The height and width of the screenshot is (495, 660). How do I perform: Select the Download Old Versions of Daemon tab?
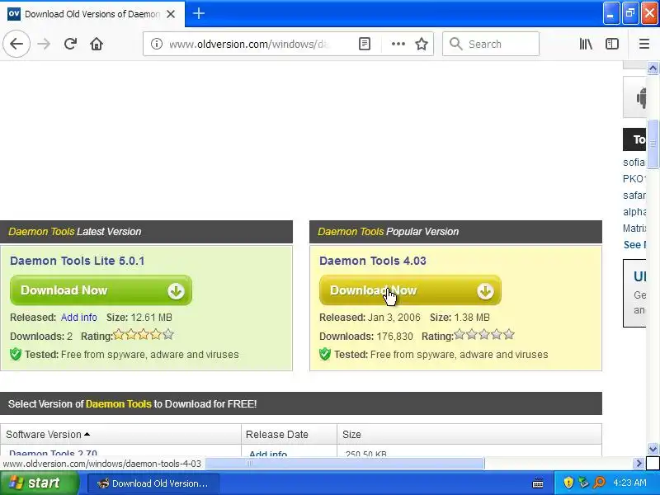point(92,14)
